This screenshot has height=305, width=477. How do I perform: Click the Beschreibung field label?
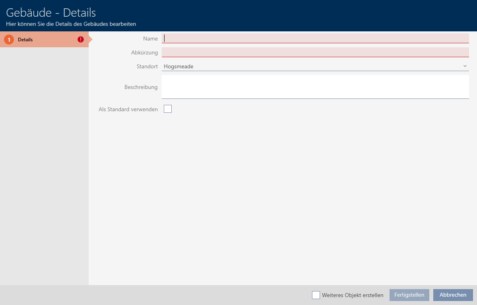141,87
